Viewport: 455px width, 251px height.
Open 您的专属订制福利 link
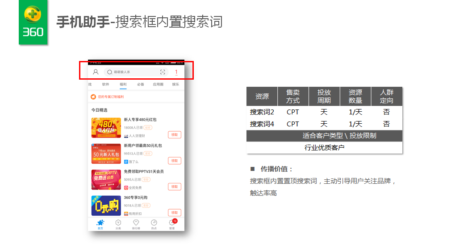tap(111, 97)
